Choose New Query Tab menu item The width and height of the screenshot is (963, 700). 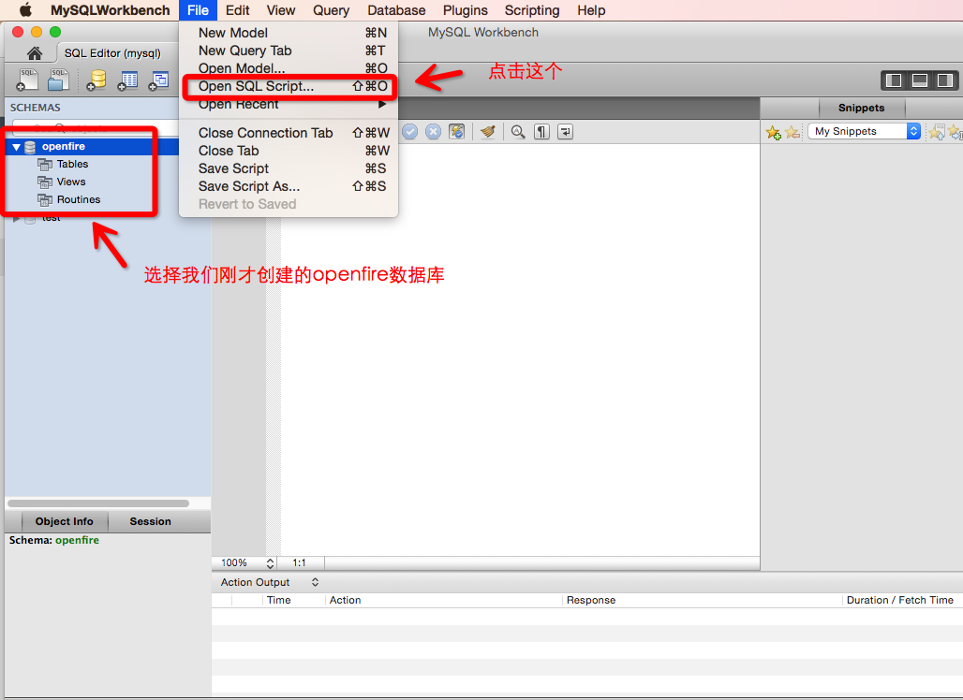pyautogui.click(x=289, y=51)
